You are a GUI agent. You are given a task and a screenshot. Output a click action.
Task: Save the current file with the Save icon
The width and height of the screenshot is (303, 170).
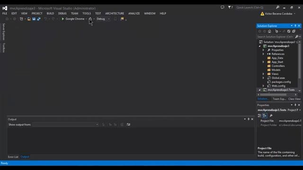click(x=34, y=19)
